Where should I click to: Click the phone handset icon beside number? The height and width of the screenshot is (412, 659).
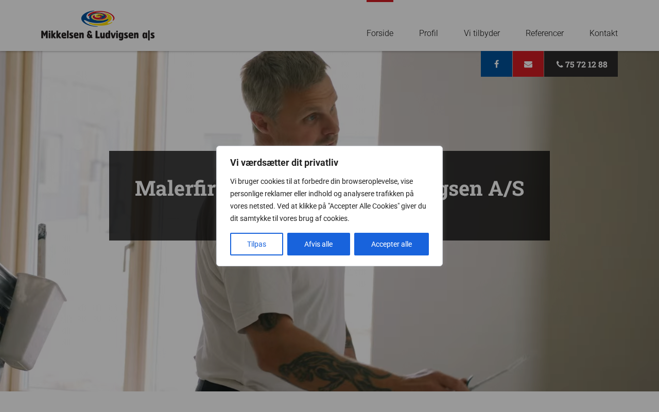pos(560,64)
